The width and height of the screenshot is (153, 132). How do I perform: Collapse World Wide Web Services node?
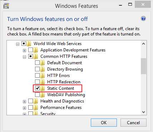[18, 44]
